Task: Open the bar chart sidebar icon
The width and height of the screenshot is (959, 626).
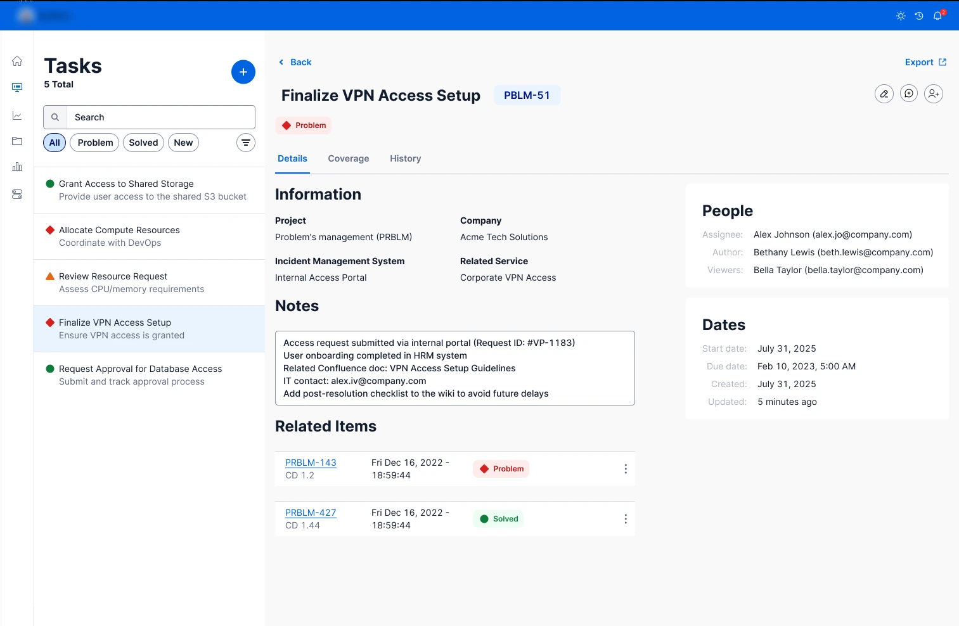Action: click(x=17, y=167)
